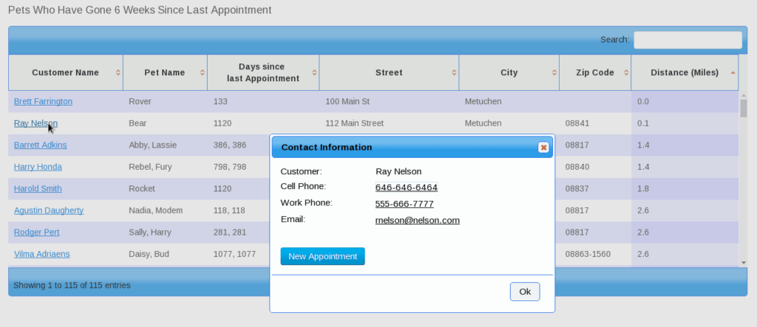Click the Customer Name sort icon

118,72
